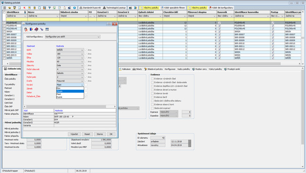Open the Šířka dropdown showing 120

click(70, 58)
